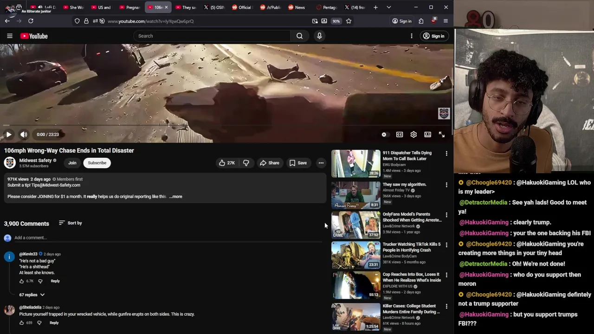This screenshot has height=334, width=594.
Task: Open options for Killer Cases video
Action: pos(446,307)
